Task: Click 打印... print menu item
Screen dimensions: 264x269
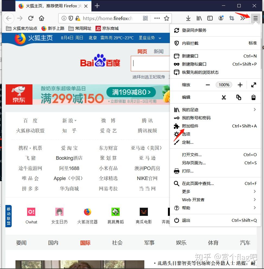Action: pyautogui.click(x=215, y=171)
